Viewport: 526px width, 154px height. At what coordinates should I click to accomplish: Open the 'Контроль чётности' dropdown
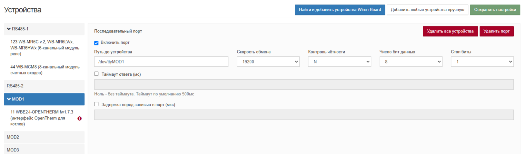(340, 62)
